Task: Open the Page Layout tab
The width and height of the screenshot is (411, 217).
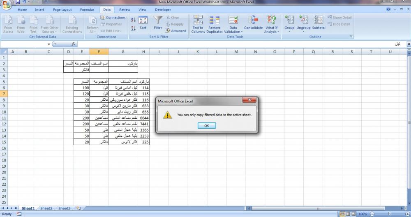Action: click(x=62, y=10)
